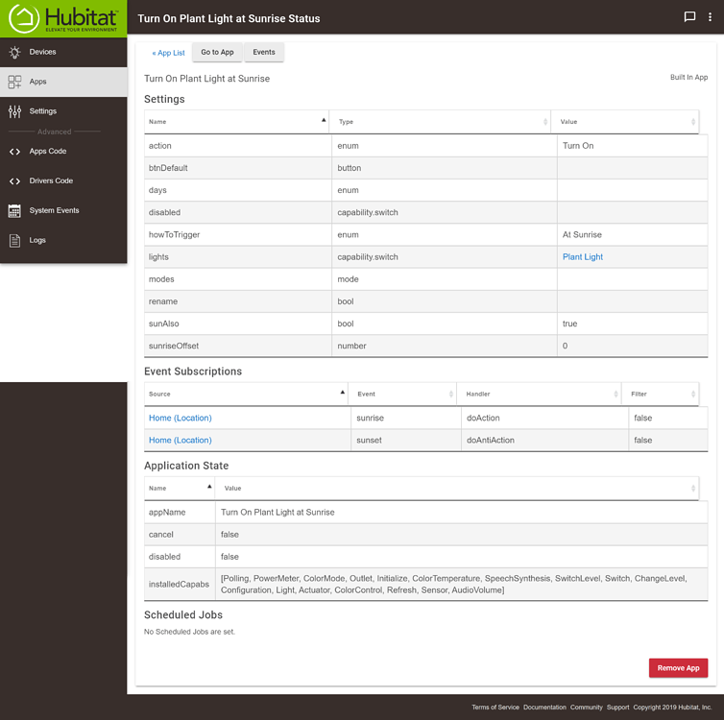This screenshot has width=724, height=720.
Task: Open the Plant Light device link
Action: pos(582,257)
